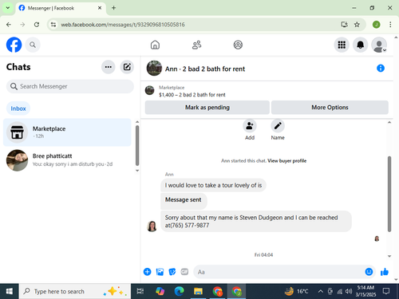
Task: Expand the tab search dropdown arrow
Action: (x=8, y=8)
